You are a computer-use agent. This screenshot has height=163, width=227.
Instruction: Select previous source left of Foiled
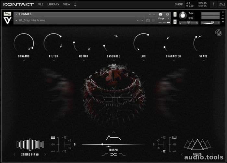182,155
